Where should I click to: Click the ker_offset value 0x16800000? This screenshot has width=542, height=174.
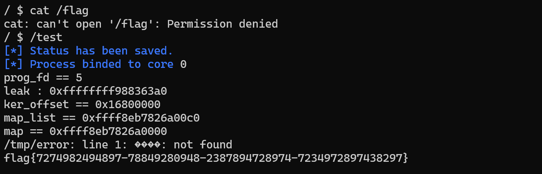(128, 105)
